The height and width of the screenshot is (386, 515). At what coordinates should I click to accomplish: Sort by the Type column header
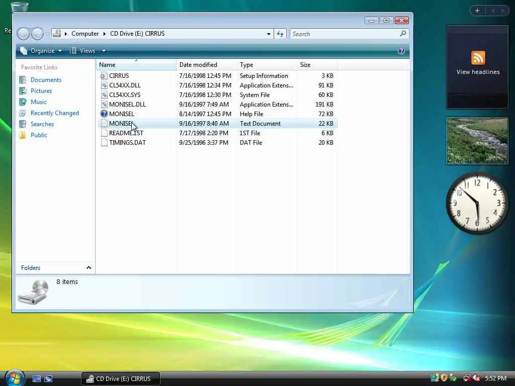(267, 65)
